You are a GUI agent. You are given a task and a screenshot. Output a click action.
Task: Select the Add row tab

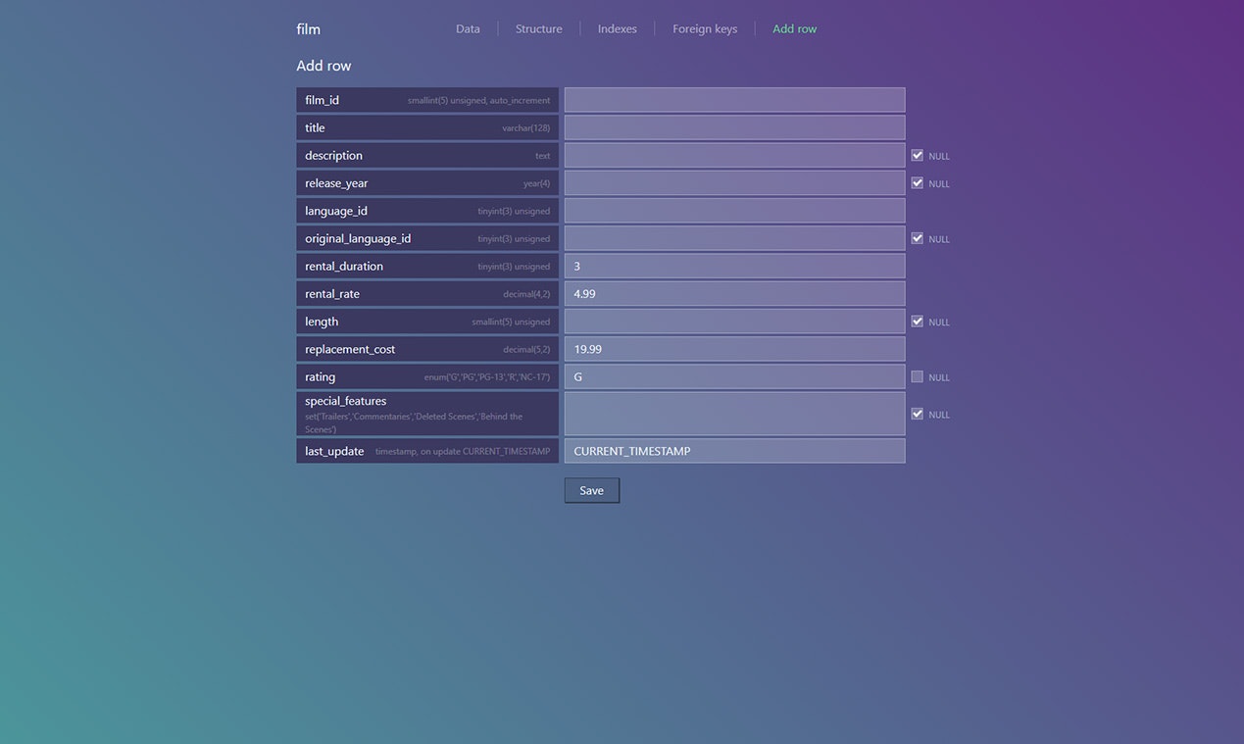pyautogui.click(x=794, y=29)
